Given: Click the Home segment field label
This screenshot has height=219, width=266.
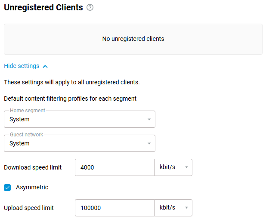Looking at the screenshot, I should 28,111.
